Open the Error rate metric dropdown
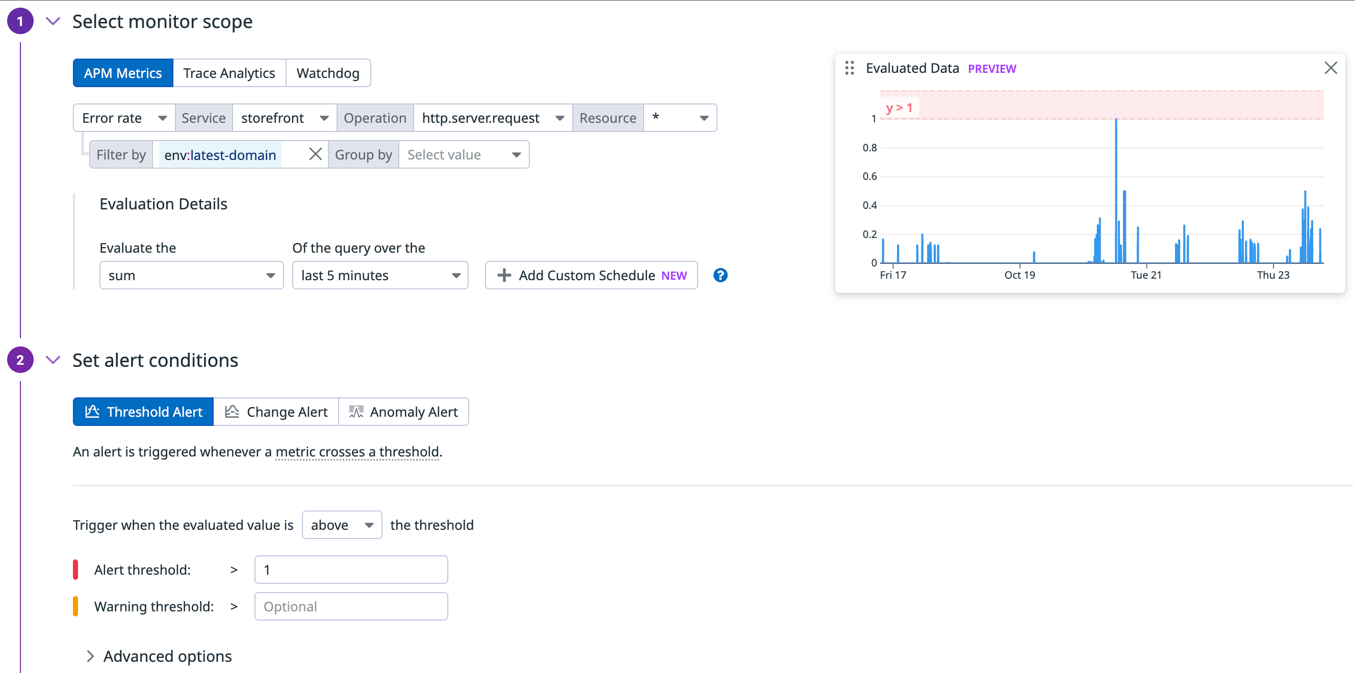Image resolution: width=1355 pixels, height=673 pixels. [124, 118]
